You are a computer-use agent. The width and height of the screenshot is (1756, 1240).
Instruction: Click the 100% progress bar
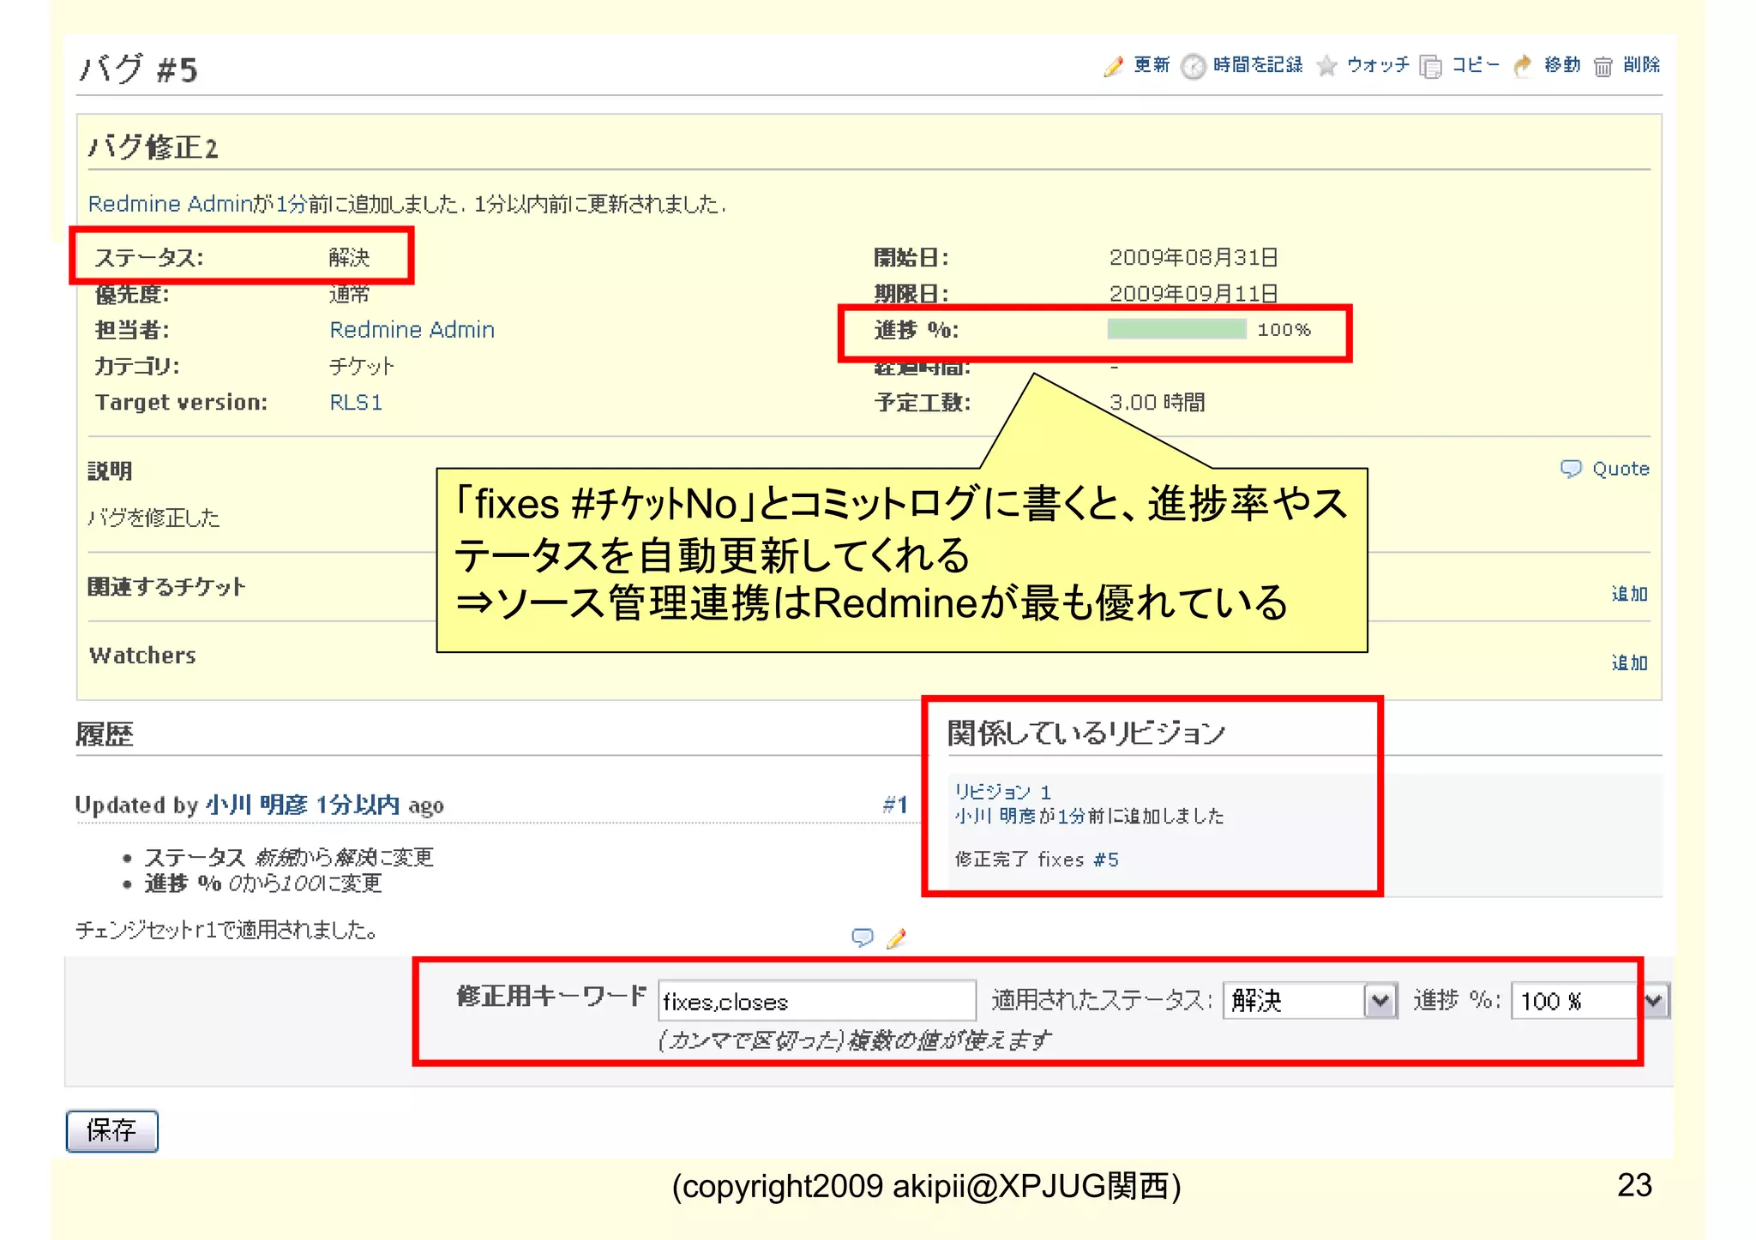[1176, 329]
